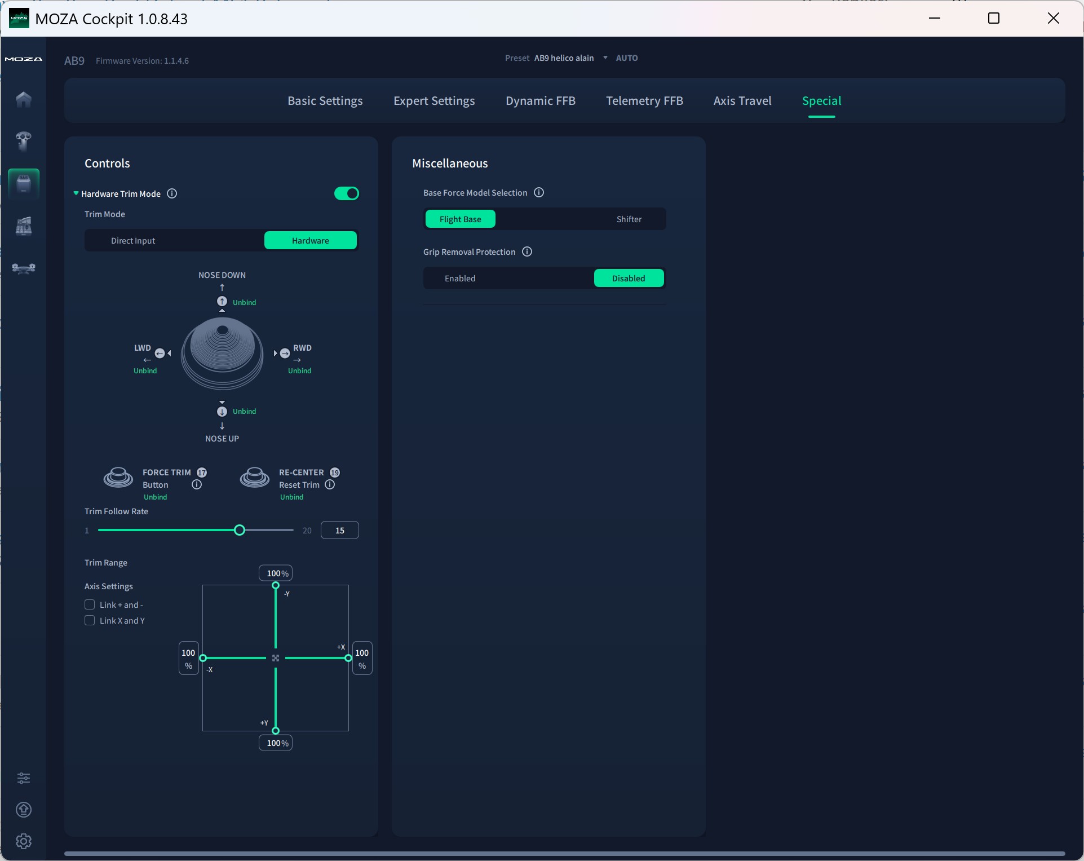
Task: Click the MOZA logo in sidebar
Action: (24, 59)
